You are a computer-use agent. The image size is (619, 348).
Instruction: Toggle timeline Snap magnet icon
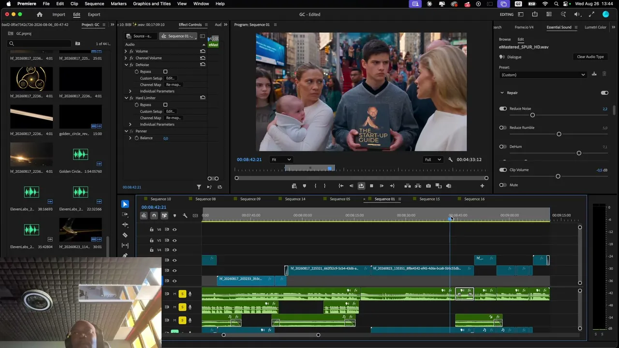tap(154, 216)
